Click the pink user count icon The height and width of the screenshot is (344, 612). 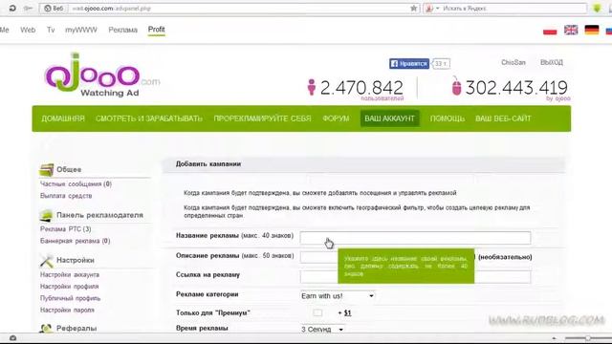click(x=311, y=87)
